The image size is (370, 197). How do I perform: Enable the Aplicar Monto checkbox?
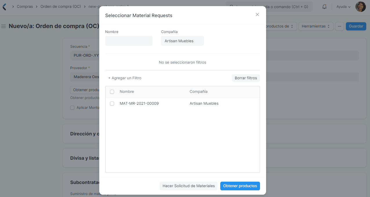click(72, 107)
